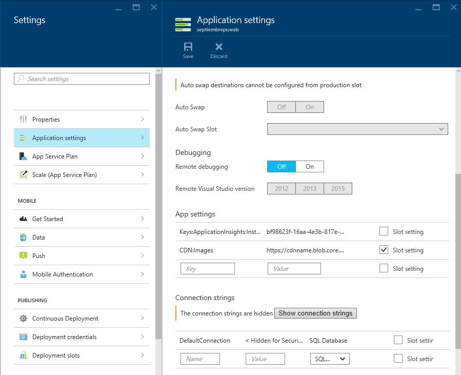This screenshot has width=461, height=375.
Task: Click the bf98623f-16aa-4e3b-817e value
Action: 306,232
